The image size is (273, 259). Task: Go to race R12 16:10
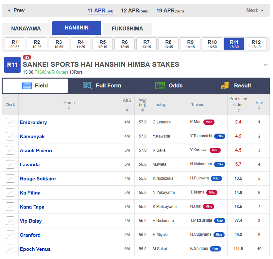point(256,44)
